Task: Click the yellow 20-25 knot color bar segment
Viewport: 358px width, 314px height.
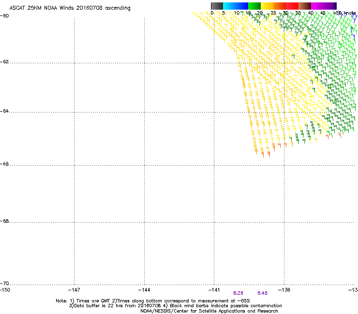Action: (267, 6)
